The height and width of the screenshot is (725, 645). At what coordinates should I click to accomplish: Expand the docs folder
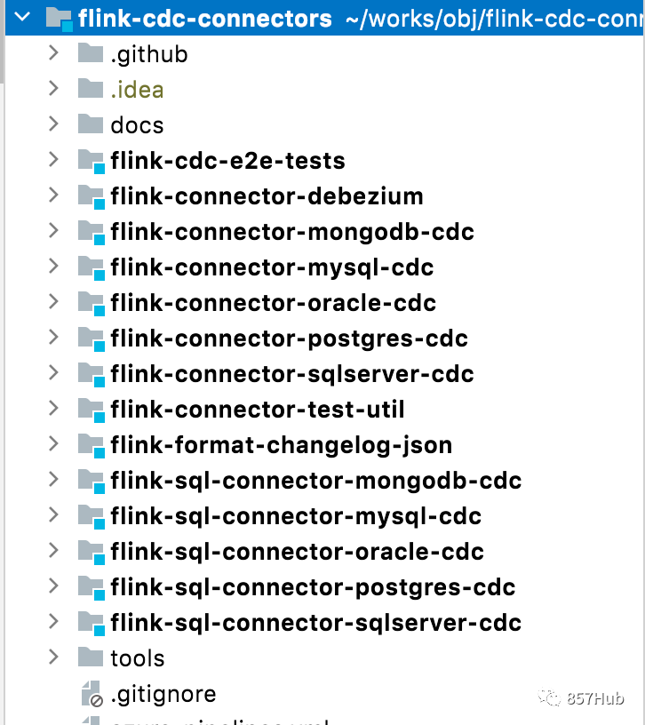[53, 123]
